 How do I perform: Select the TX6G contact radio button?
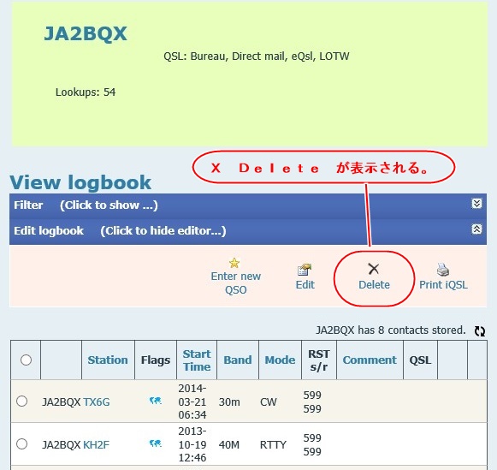[x=22, y=402]
